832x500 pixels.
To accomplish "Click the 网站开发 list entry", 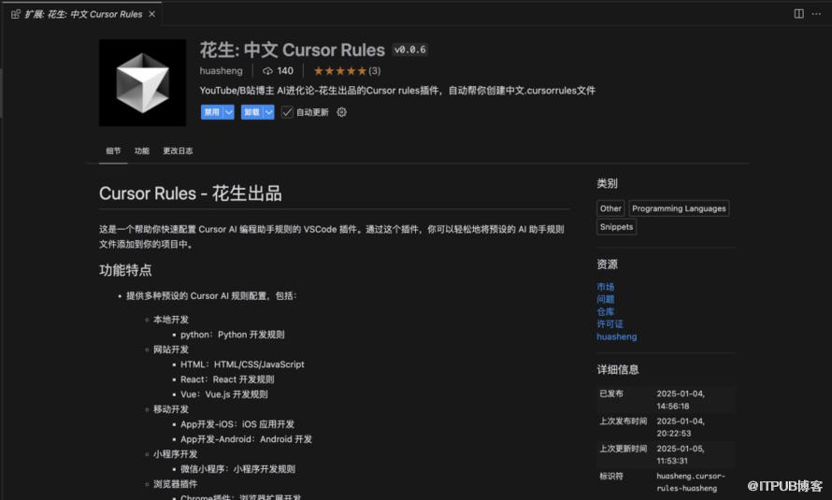I will pos(171,350).
